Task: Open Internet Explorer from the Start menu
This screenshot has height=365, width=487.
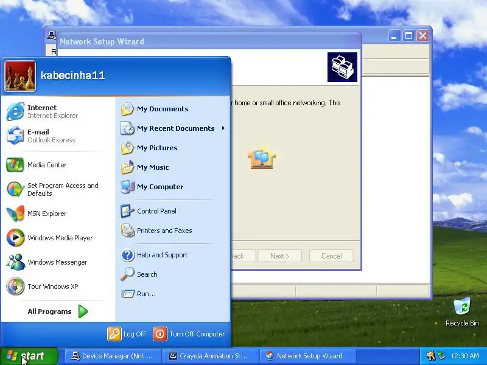Action: [x=58, y=111]
